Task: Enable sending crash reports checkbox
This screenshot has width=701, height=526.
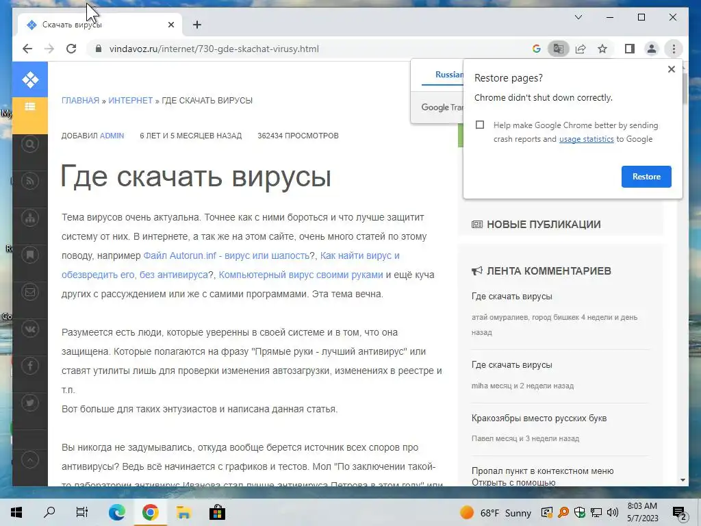Action: pos(480,125)
